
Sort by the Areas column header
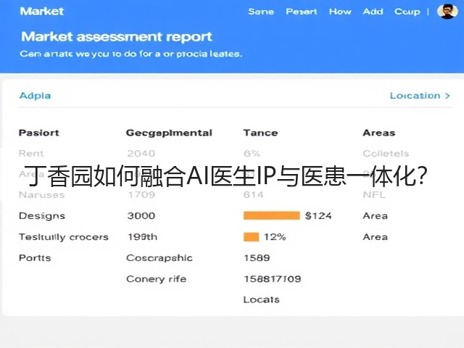pyautogui.click(x=378, y=133)
